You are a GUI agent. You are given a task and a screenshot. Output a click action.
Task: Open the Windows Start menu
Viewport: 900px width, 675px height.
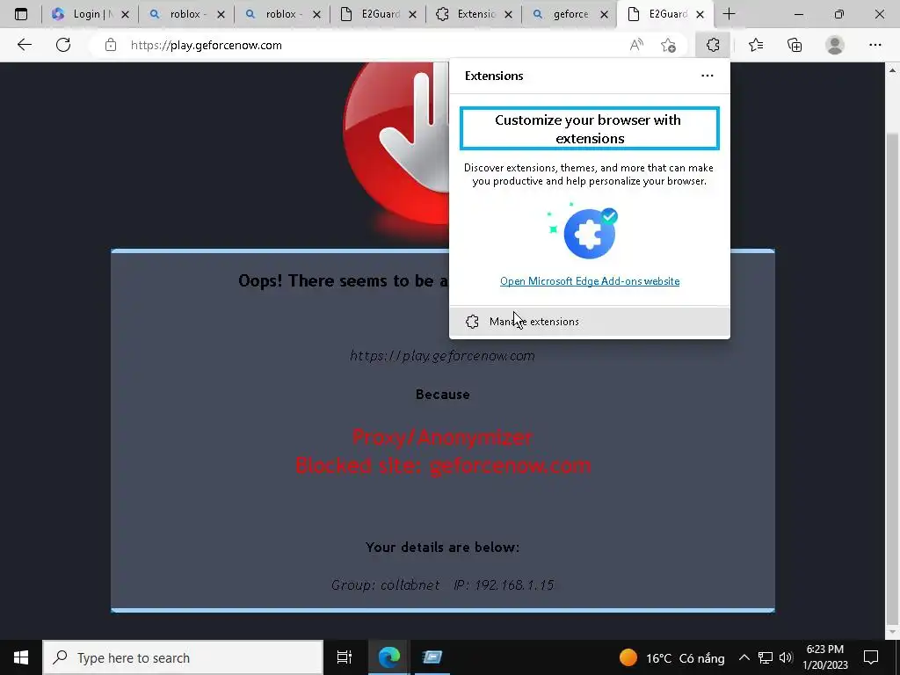[21, 657]
